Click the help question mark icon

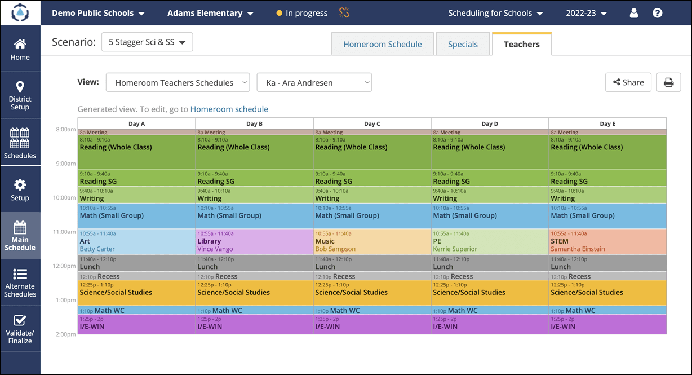pyautogui.click(x=657, y=12)
